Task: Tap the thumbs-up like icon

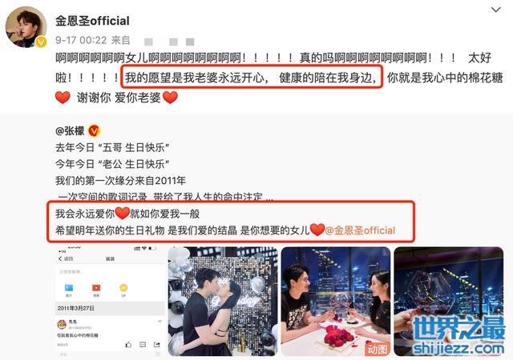Action: (128, 345)
